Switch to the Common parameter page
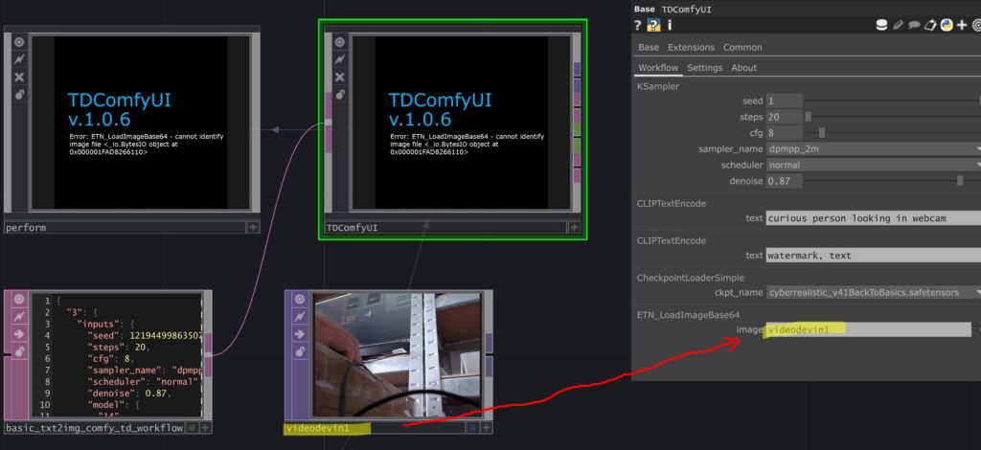 [742, 48]
